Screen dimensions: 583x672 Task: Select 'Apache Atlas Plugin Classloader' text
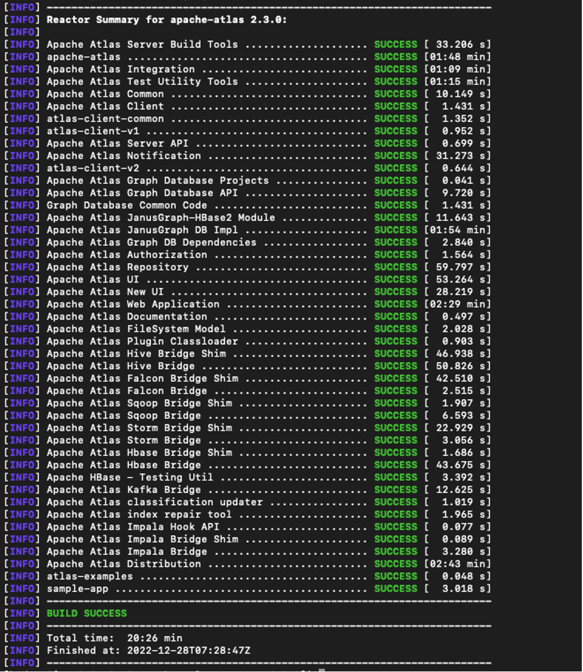pyautogui.click(x=142, y=342)
